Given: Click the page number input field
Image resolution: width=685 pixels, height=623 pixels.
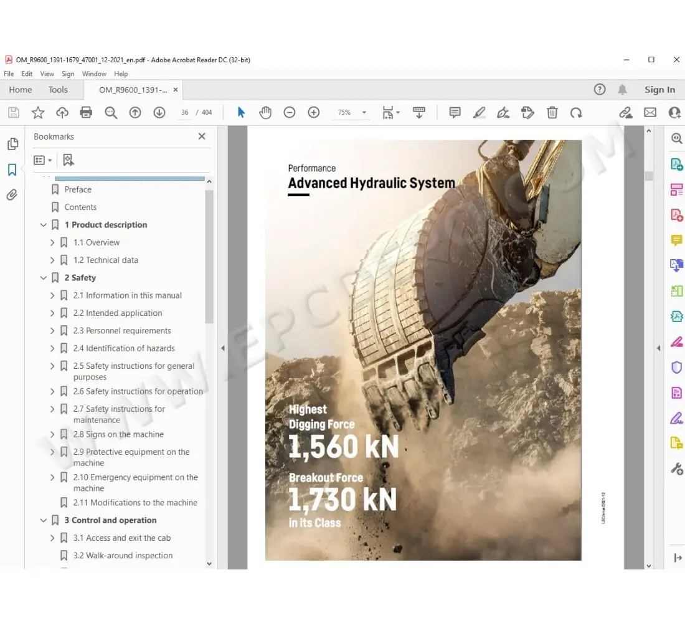Looking at the screenshot, I should pyautogui.click(x=185, y=113).
